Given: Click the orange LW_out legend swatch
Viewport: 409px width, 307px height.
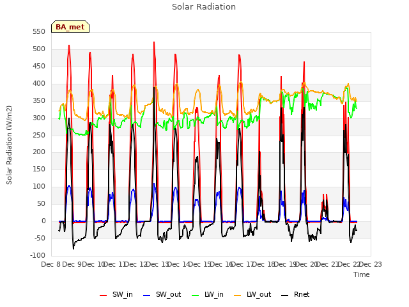Looking at the screenshot, I should (x=238, y=295).
